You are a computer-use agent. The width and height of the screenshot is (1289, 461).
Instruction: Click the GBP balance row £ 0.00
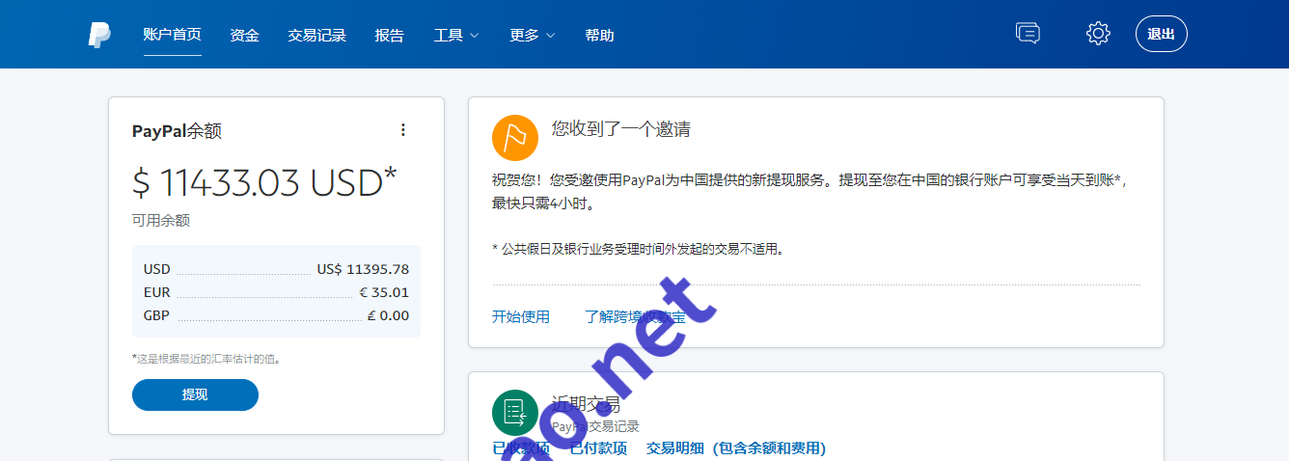click(x=276, y=315)
